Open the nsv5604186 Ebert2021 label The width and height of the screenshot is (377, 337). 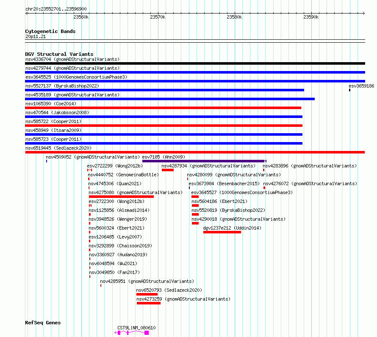219,201
